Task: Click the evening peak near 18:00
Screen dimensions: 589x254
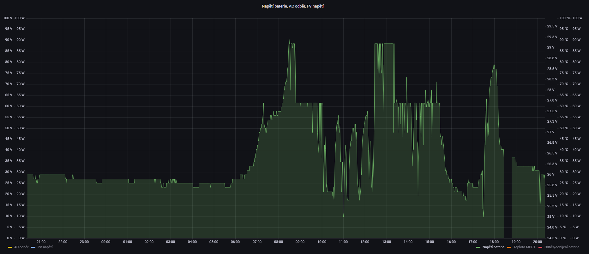Action: click(x=494, y=66)
